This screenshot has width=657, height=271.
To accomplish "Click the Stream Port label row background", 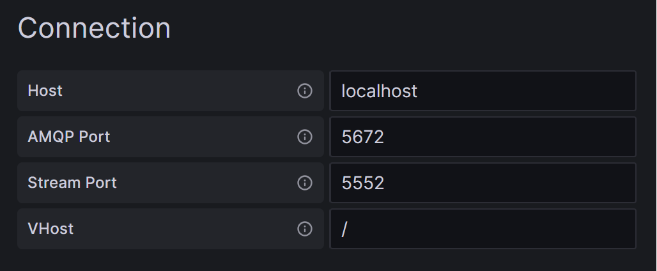I will pos(171,183).
